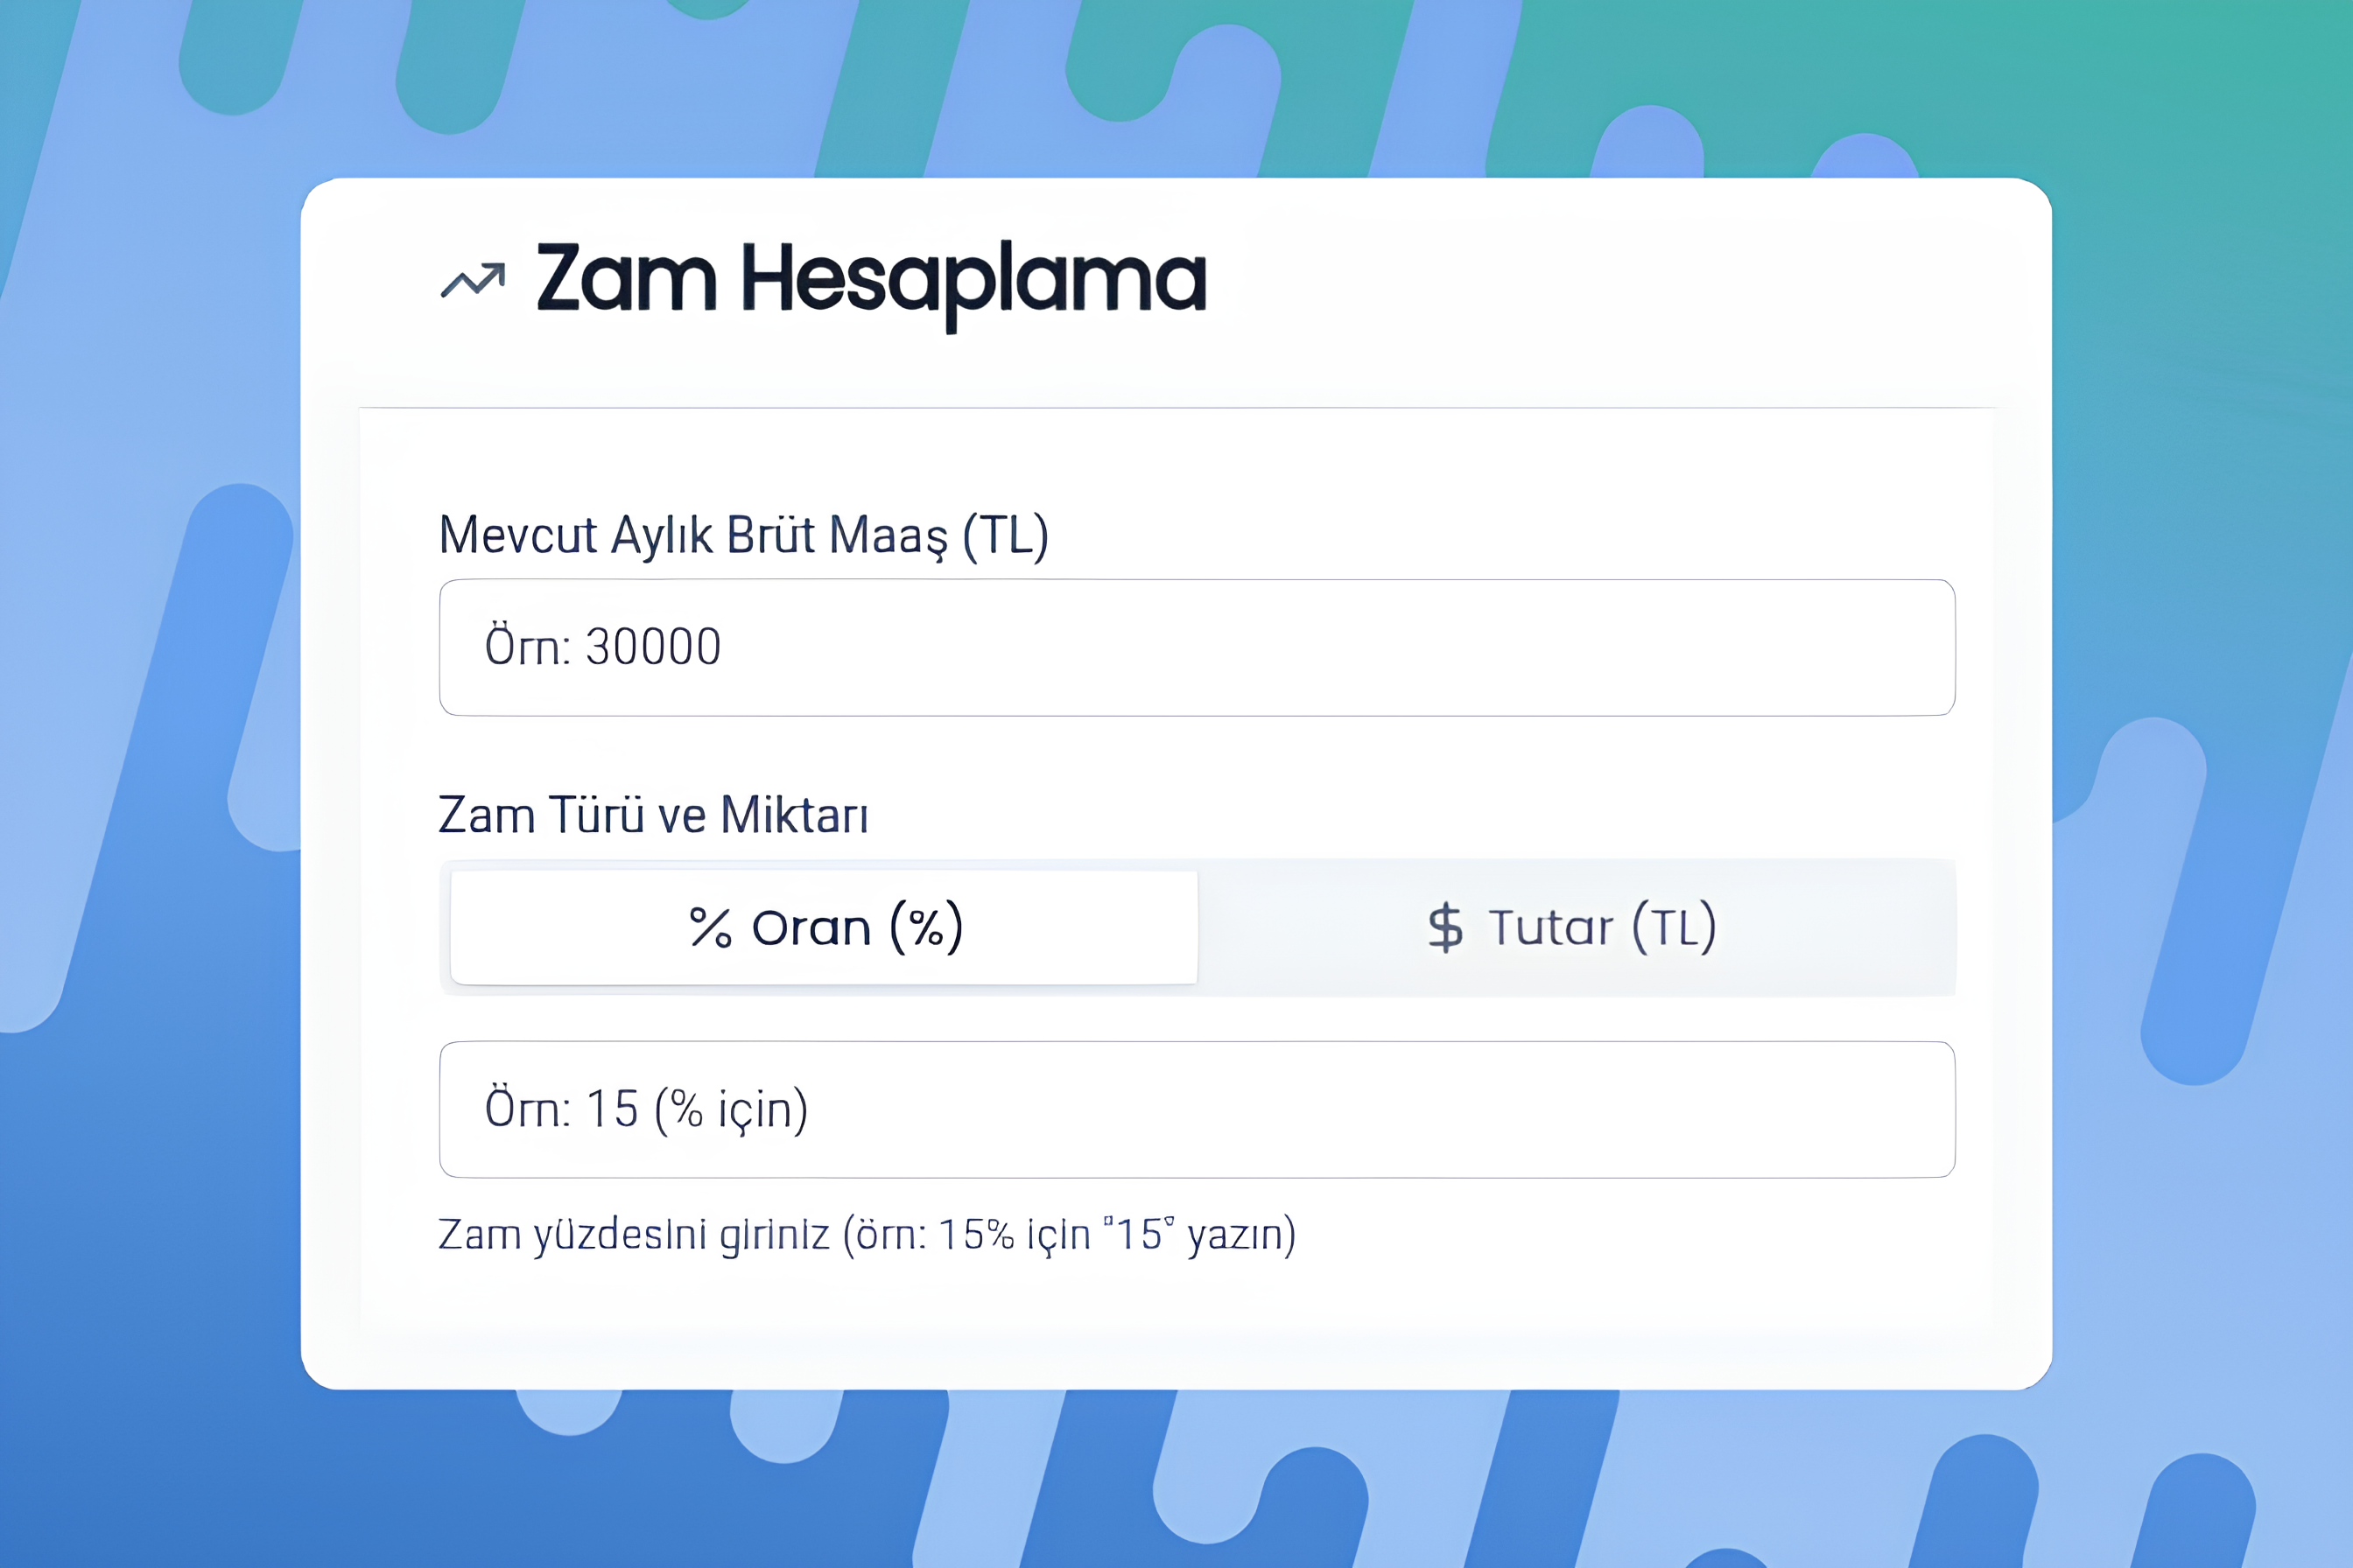This screenshot has height=1568, width=2353.
Task: Click the "(TL)" text in the salary label
Action: (1004, 535)
